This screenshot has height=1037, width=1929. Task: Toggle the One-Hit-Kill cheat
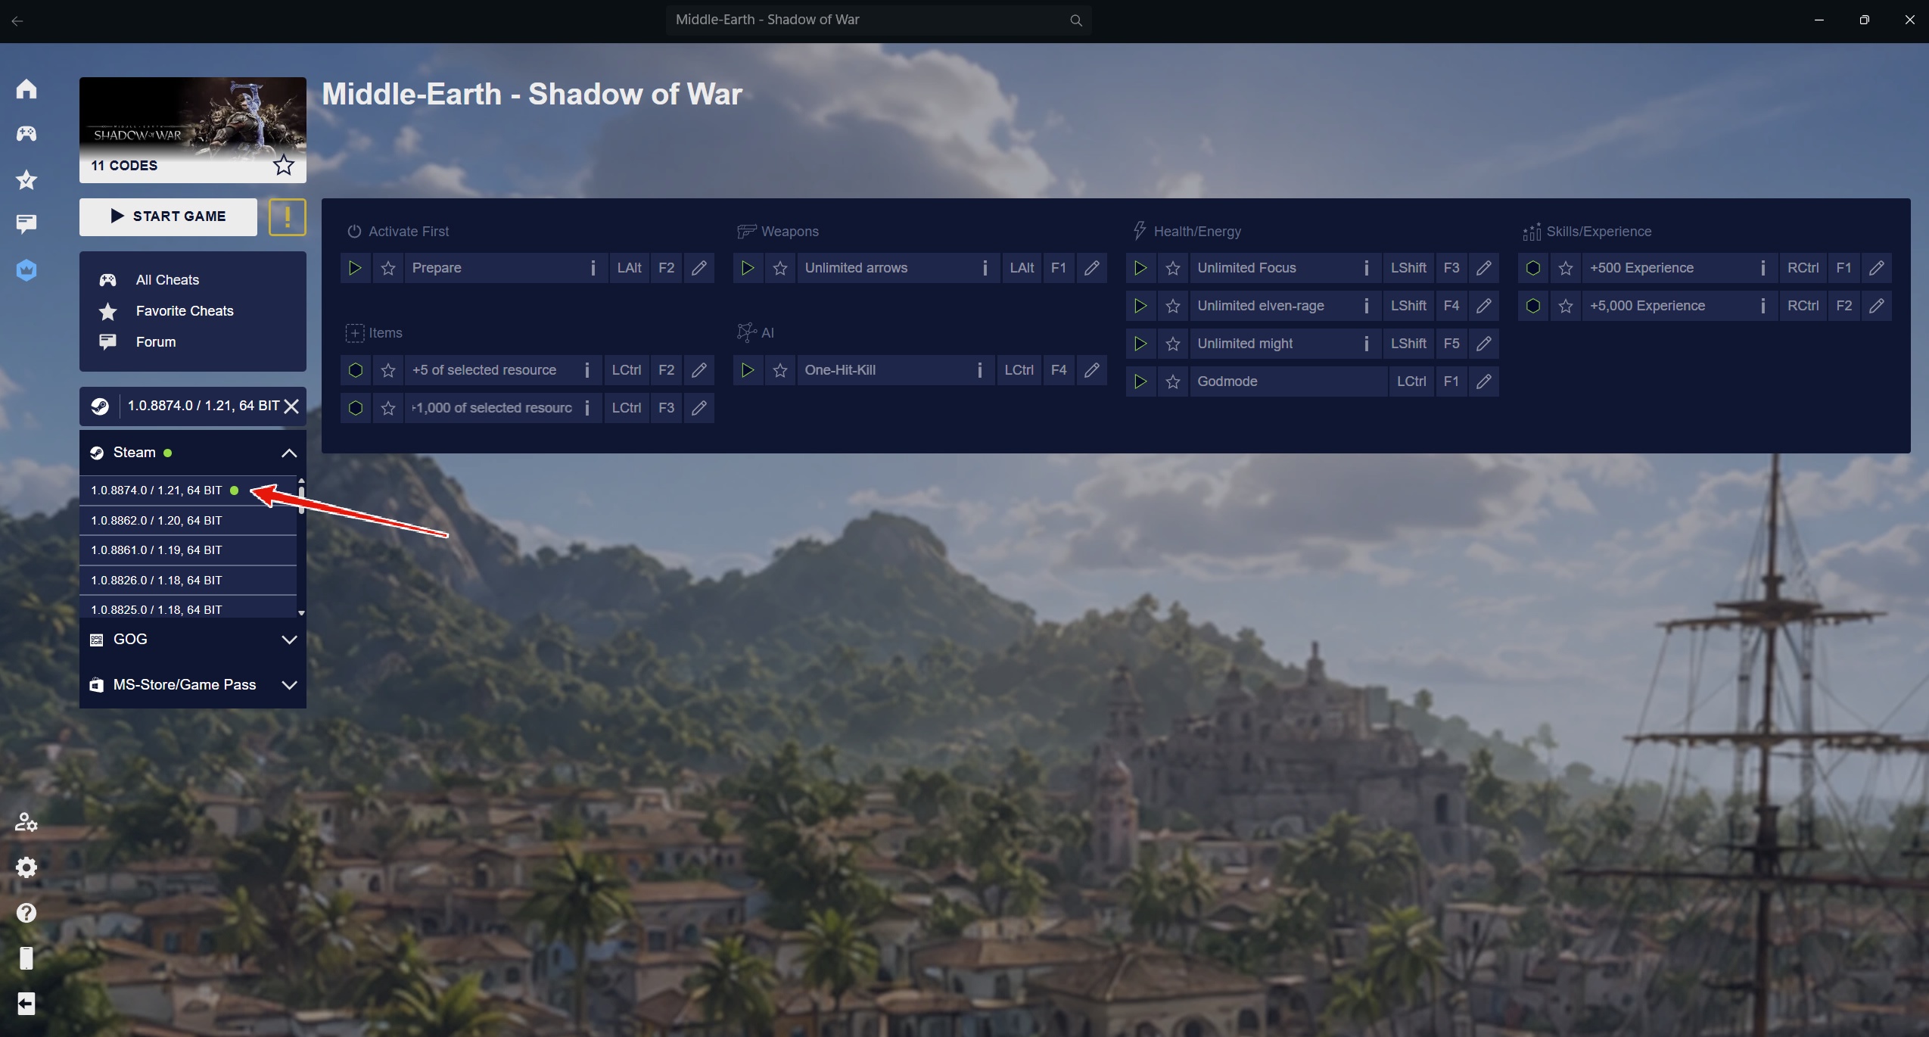point(748,370)
